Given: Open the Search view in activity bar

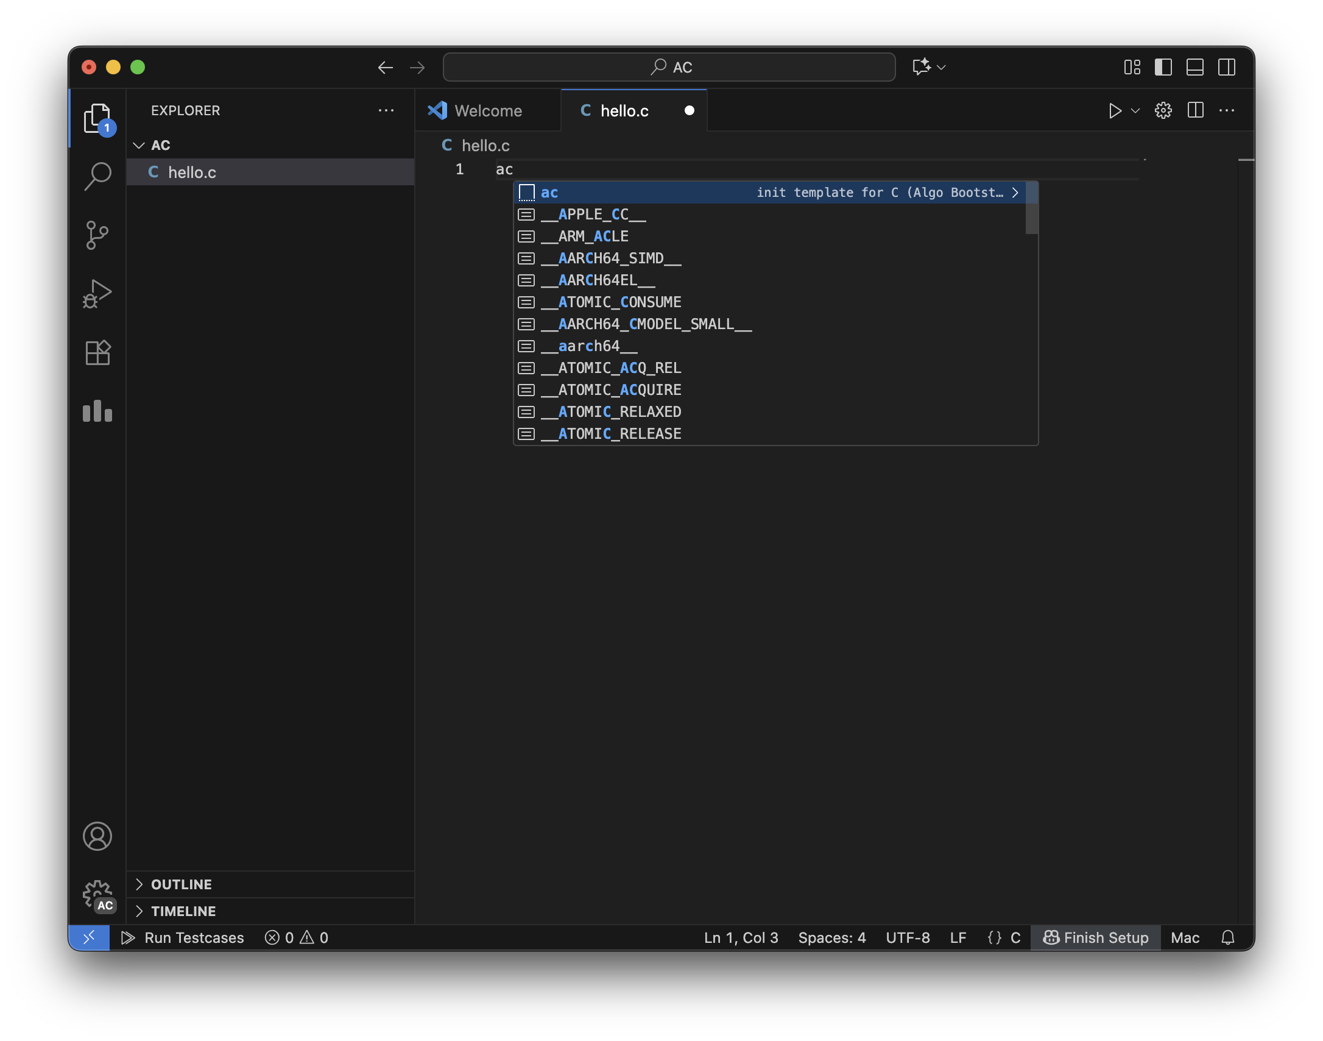Looking at the screenshot, I should tap(97, 176).
